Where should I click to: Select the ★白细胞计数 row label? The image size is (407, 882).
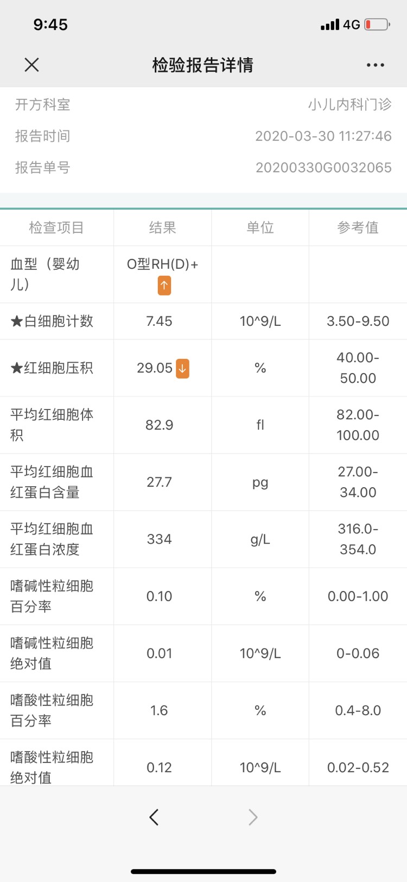[x=52, y=321]
